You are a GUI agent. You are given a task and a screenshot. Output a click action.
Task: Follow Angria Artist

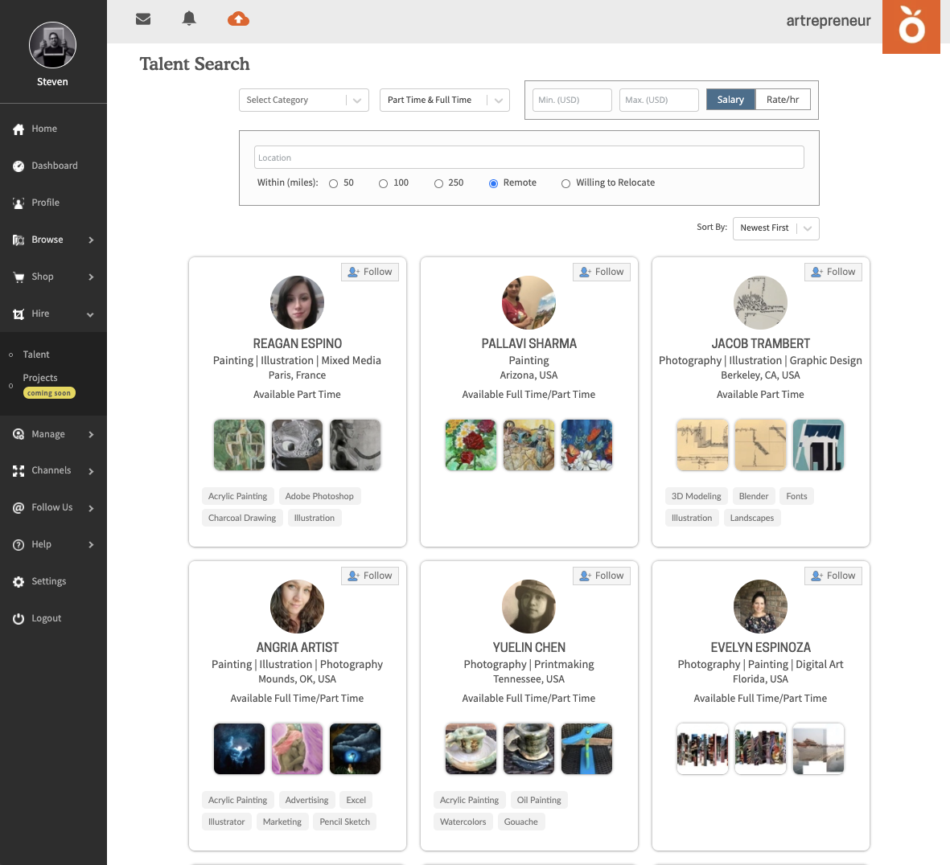pos(369,576)
